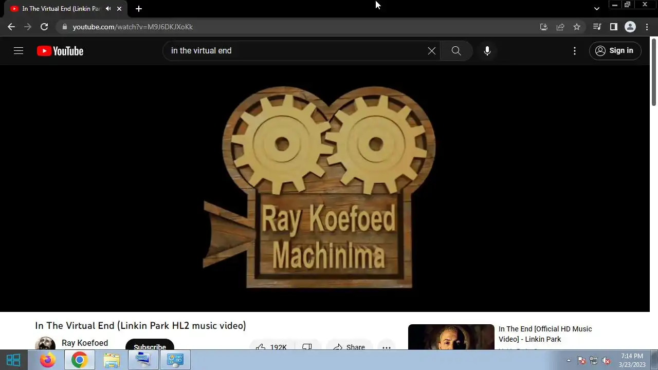This screenshot has width=658, height=370.
Task: View site information lock icon
Action: pos(64,27)
